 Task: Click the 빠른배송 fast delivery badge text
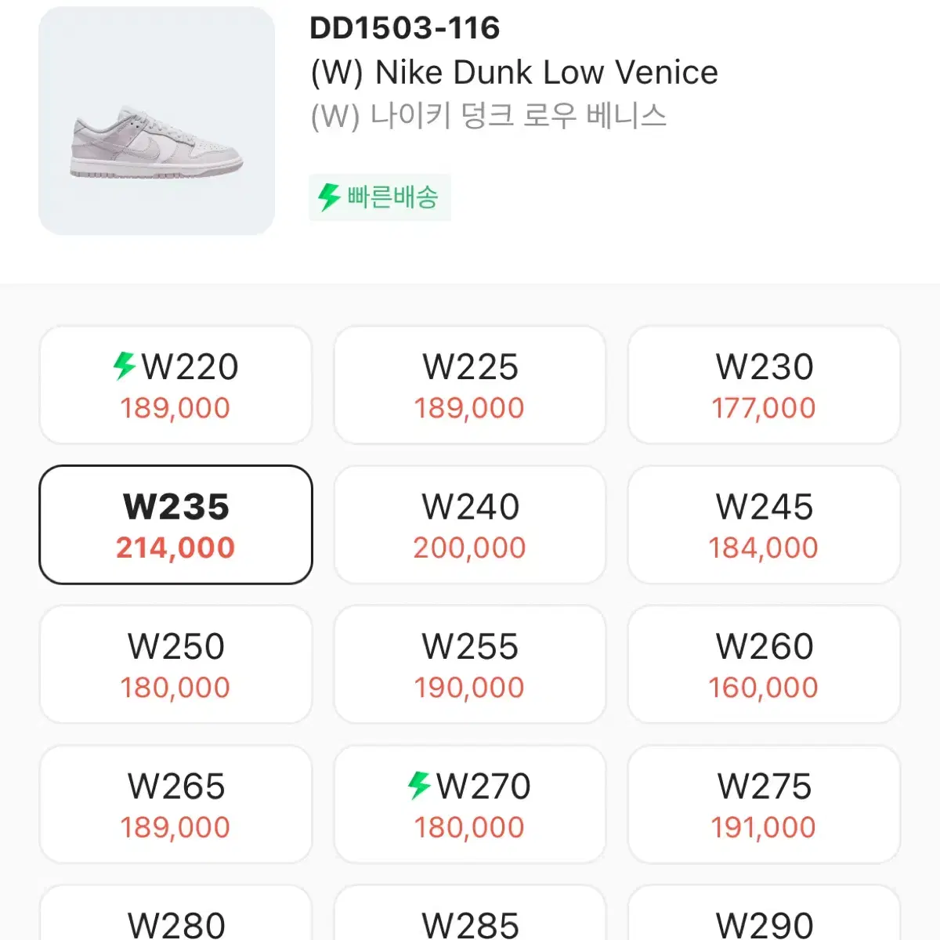392,197
